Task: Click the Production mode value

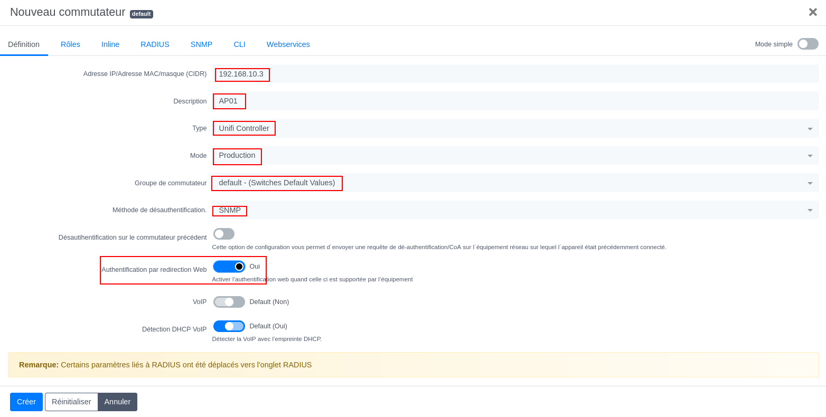Action: tap(237, 155)
